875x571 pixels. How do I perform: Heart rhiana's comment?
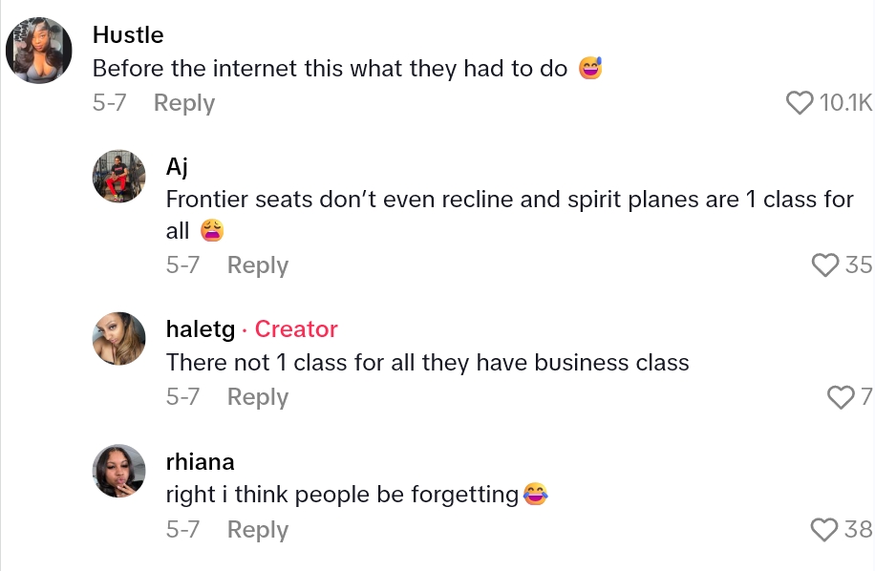824,529
